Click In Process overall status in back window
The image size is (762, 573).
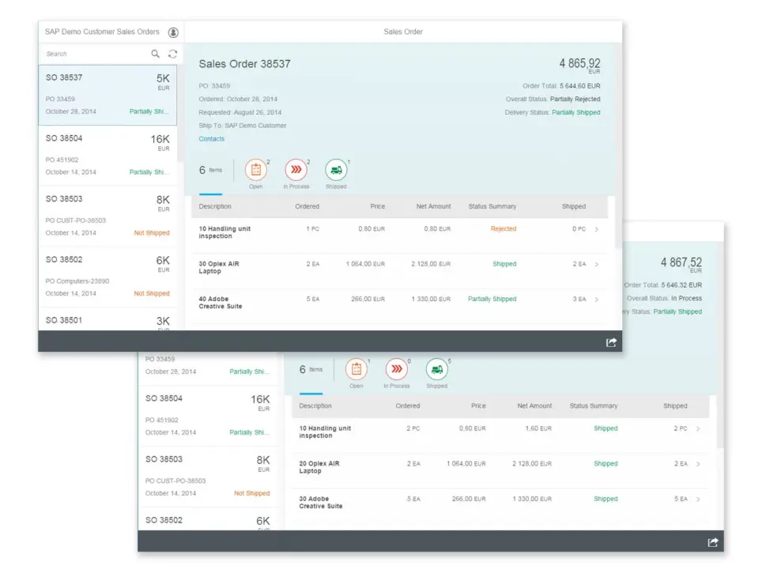686,299
